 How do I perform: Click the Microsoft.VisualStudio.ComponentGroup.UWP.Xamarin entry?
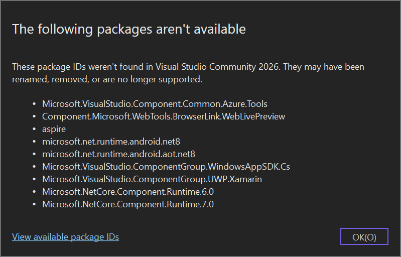pos(152,179)
